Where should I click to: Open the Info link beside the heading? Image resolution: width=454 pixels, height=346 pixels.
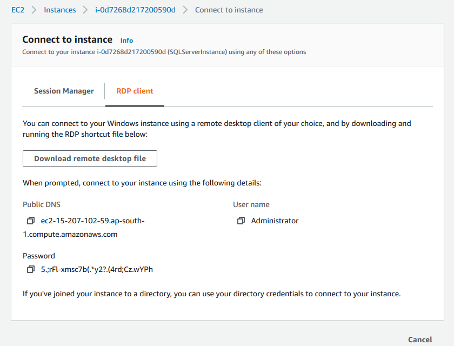point(126,41)
